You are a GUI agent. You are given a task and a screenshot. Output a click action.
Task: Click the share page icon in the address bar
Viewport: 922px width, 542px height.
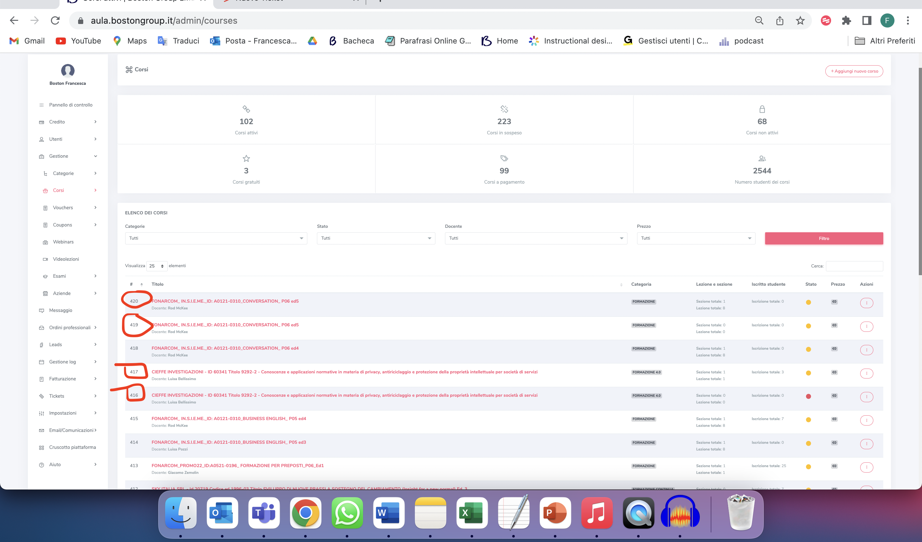(780, 20)
